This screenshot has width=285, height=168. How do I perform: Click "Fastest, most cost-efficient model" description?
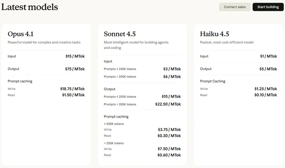(226, 42)
